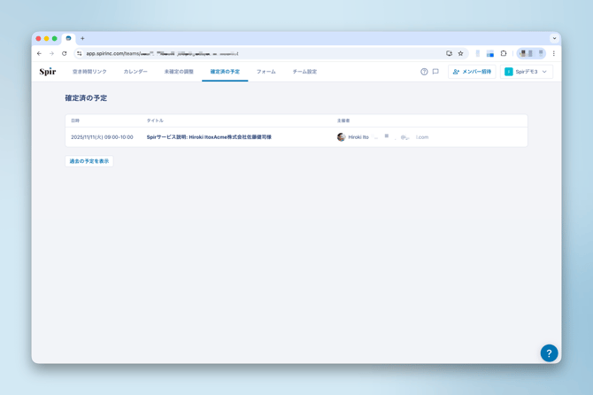
Task: Expand the Spirデモ3 team dropdown
Action: pos(527,72)
